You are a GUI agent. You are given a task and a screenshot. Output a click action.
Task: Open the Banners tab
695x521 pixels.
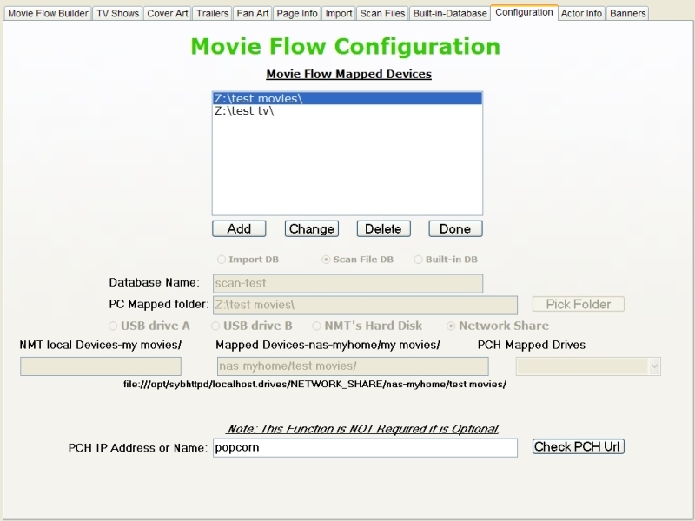coord(627,14)
